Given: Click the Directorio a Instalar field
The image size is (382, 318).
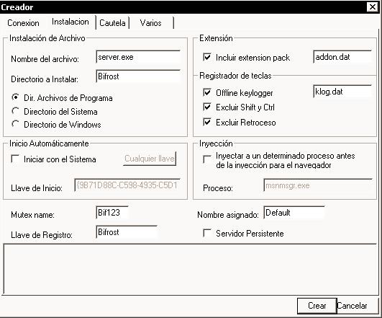Looking at the screenshot, I should (x=138, y=76).
